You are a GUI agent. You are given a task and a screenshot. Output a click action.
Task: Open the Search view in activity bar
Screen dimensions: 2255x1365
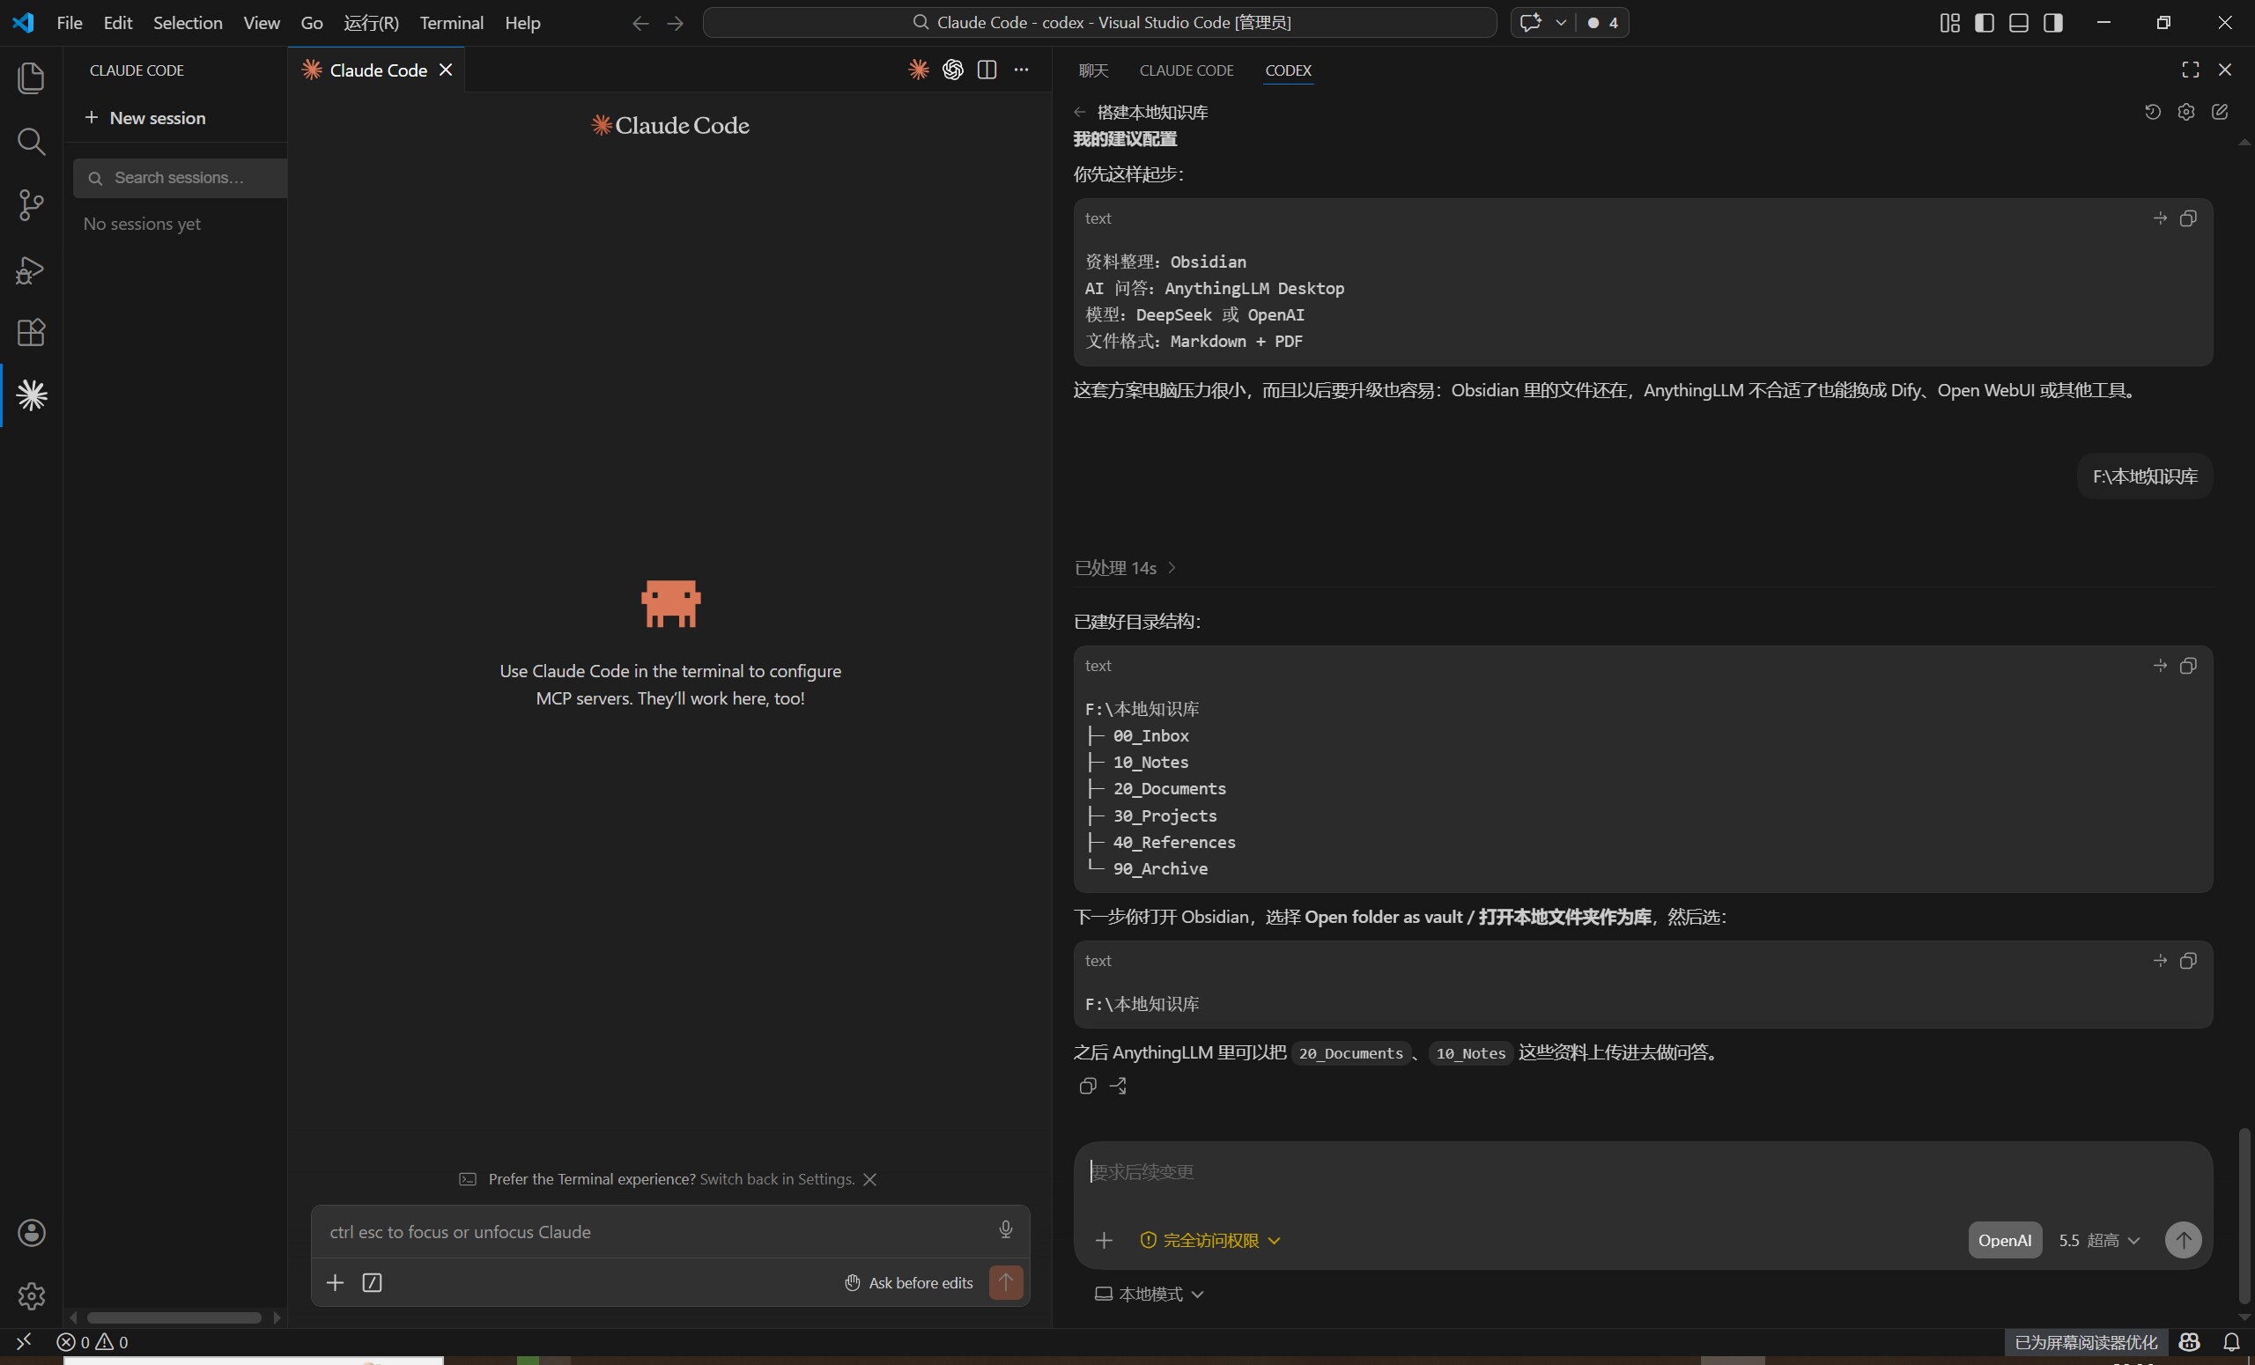click(x=31, y=142)
